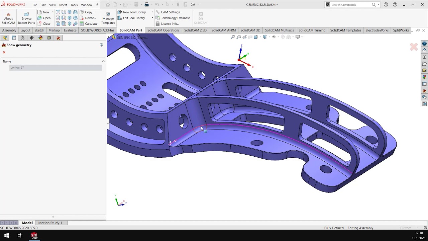The width and height of the screenshot is (428, 241).
Task: Expand New Tool Library dropdown arrow
Action: point(152,12)
